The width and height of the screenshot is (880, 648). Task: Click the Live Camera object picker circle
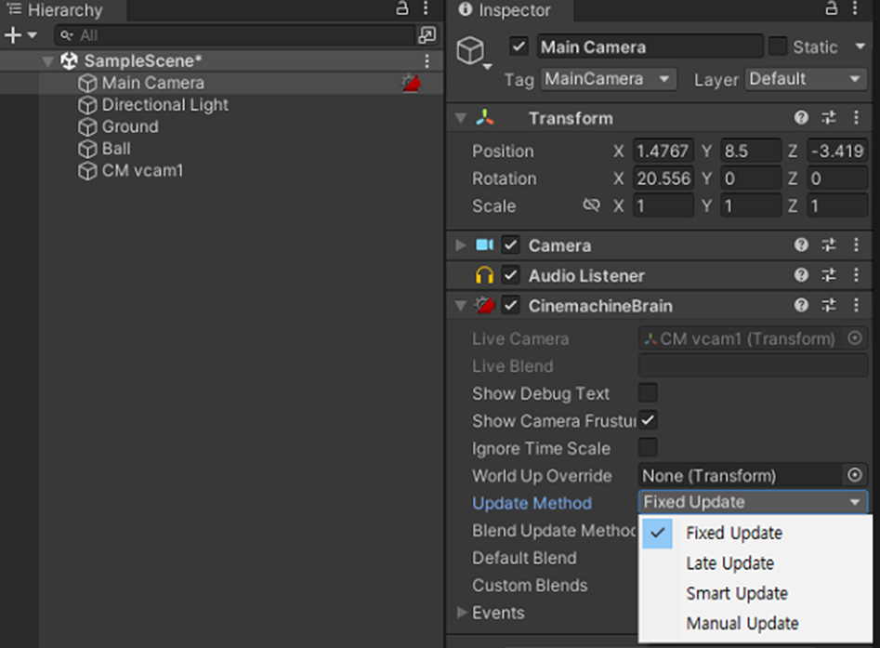(x=854, y=338)
